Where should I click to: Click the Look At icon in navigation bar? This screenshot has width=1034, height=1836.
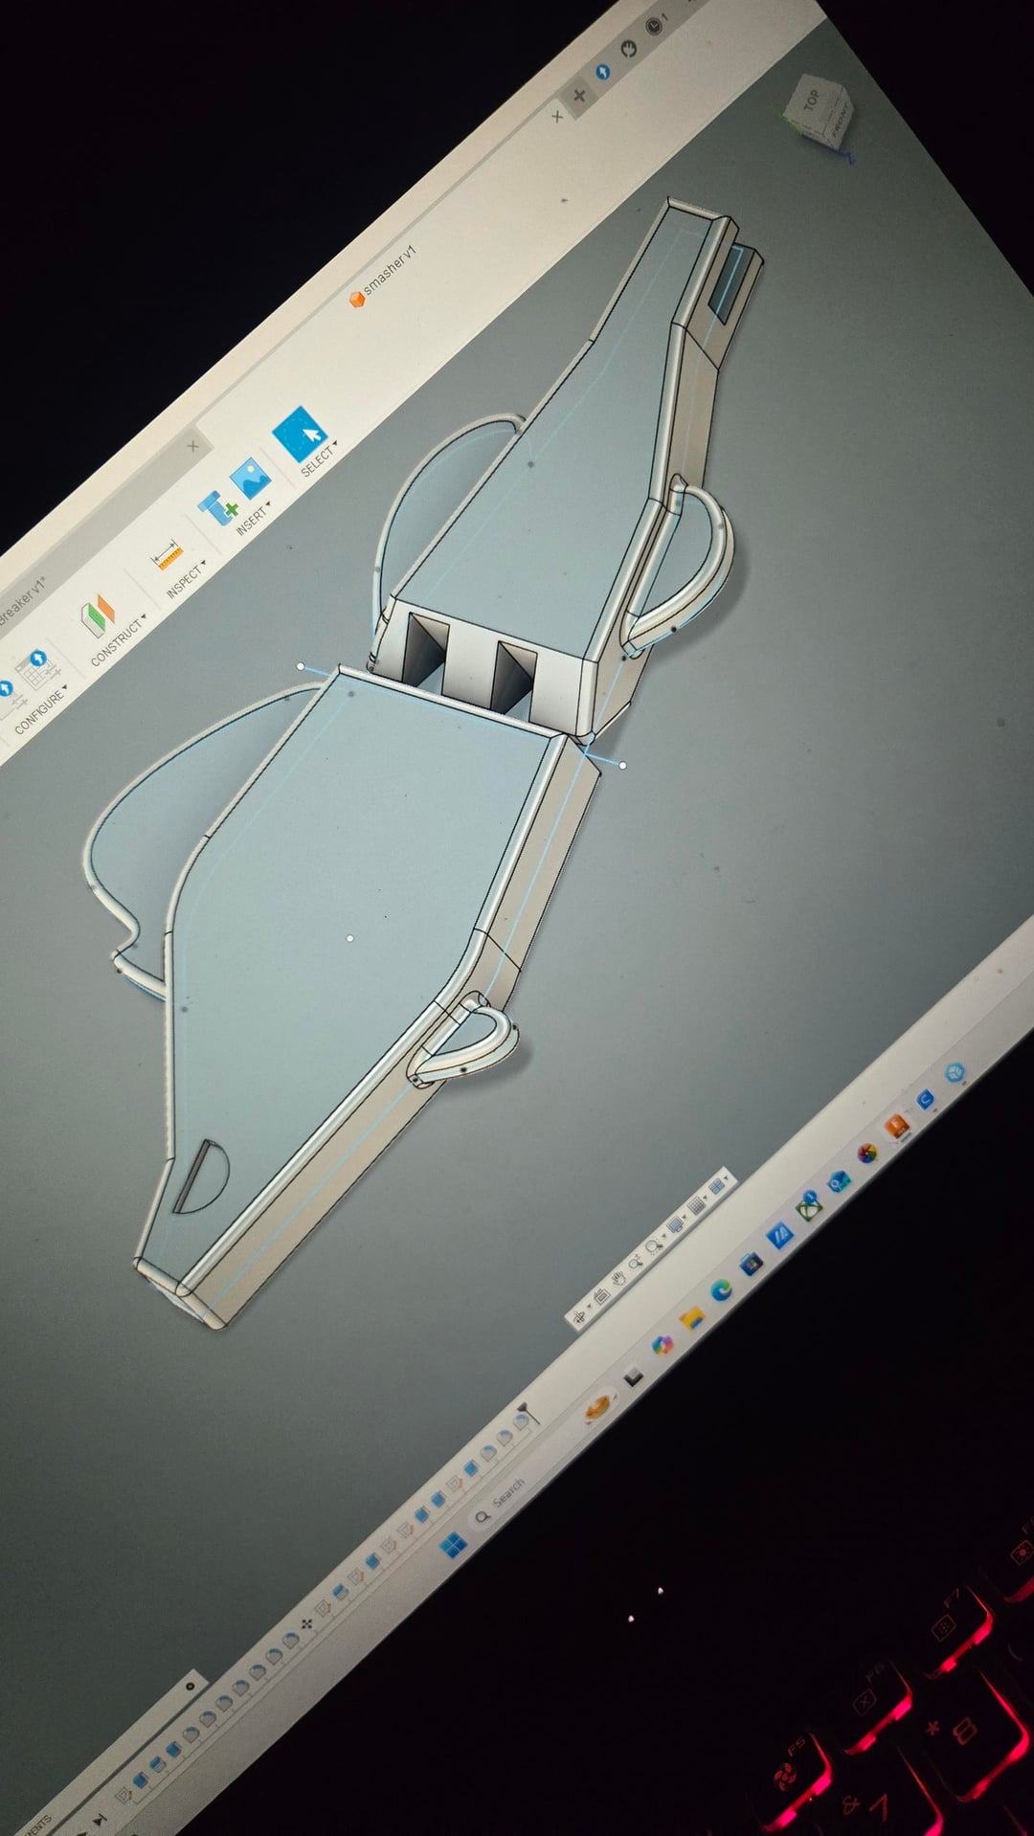pyautogui.click(x=601, y=1296)
